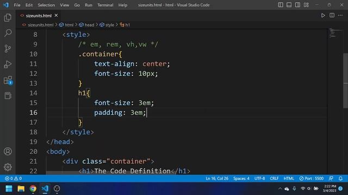Viewport: 348px width, 195px height.
Task: Select the sizeunits.html editor tab
Action: [39, 16]
